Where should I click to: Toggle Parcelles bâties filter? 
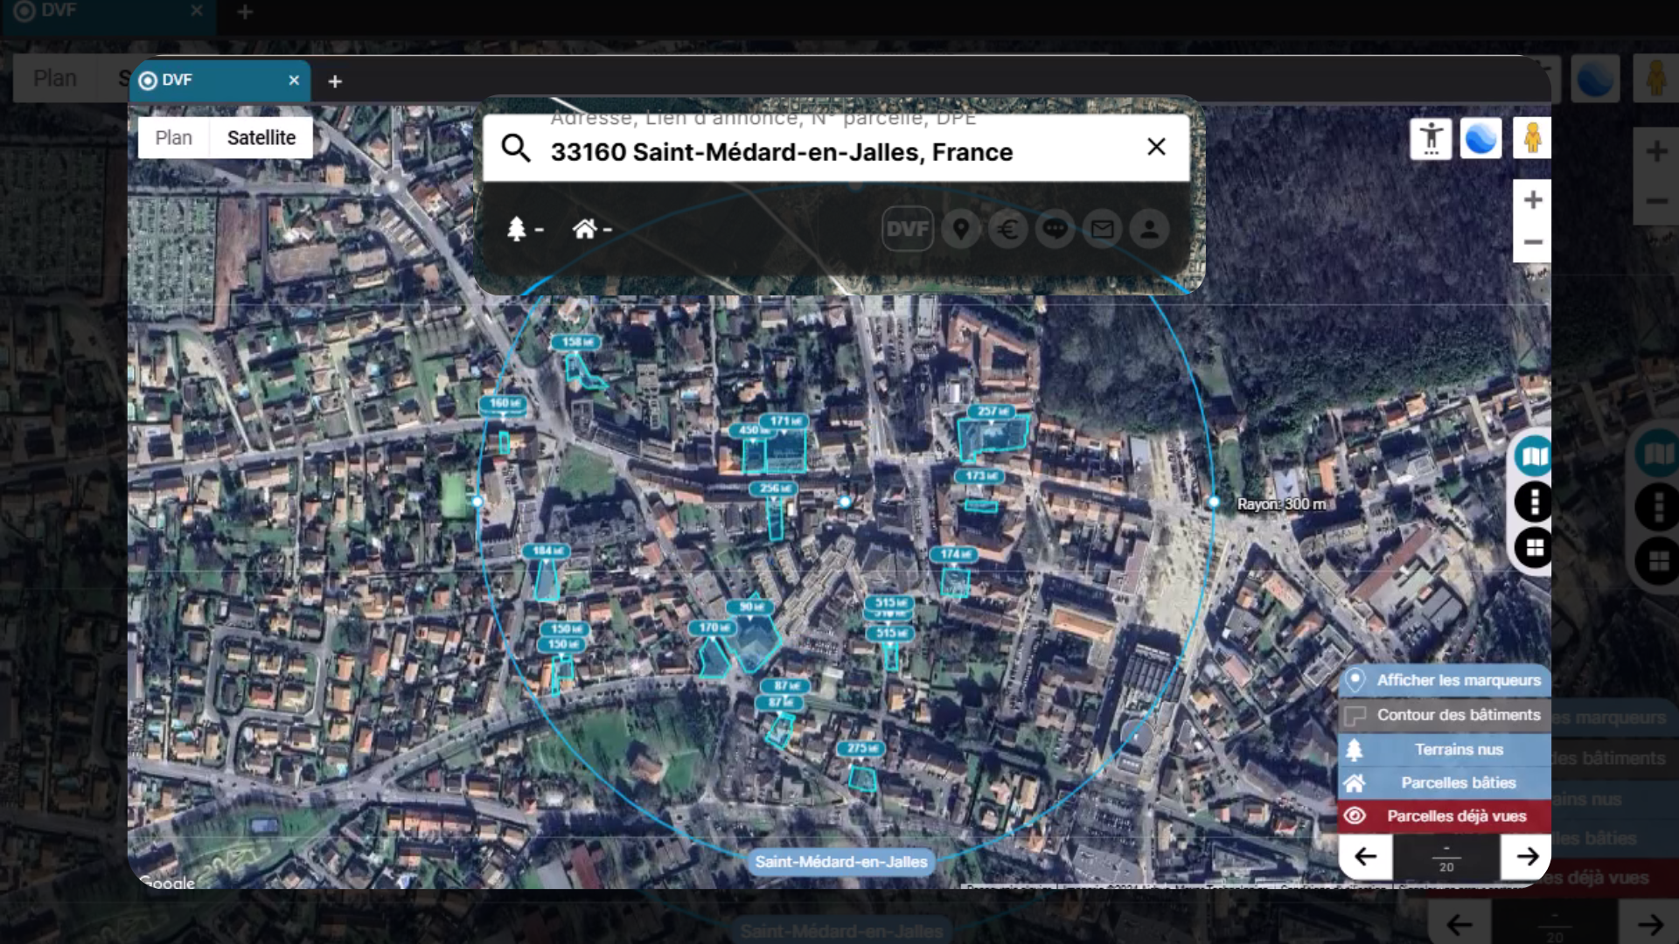click(1445, 782)
